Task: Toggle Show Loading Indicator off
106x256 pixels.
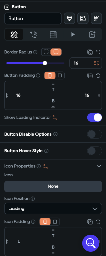Action: 94,117
